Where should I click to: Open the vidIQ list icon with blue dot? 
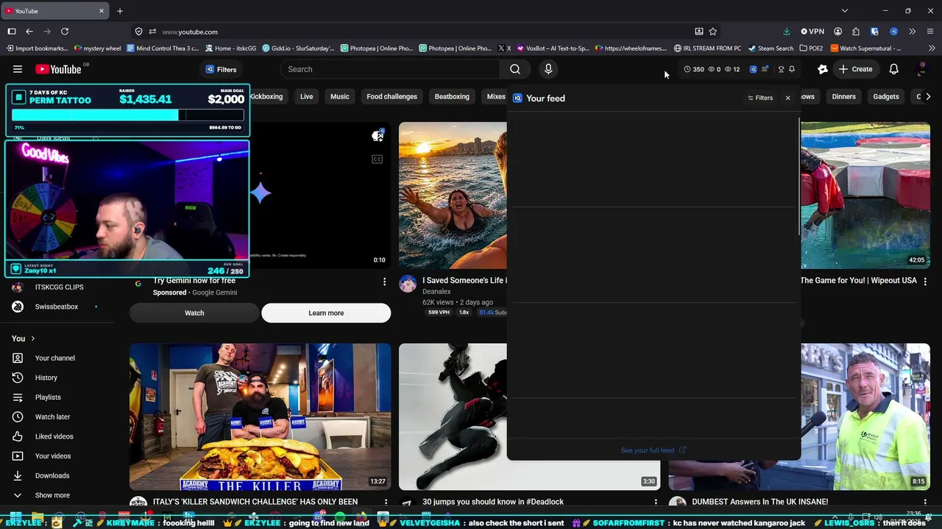click(765, 69)
